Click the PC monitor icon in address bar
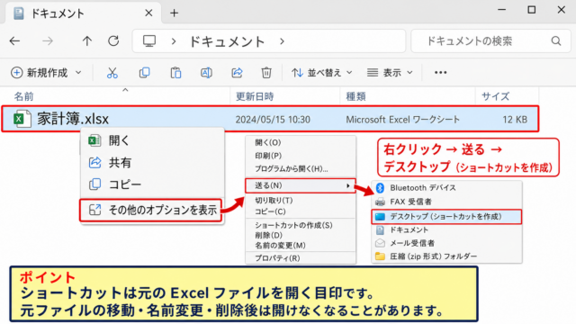Viewport: 576px width, 324px height. tap(149, 41)
